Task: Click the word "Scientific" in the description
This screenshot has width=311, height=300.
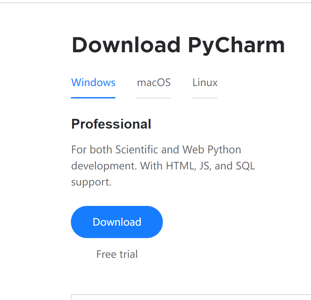Action: [137, 149]
